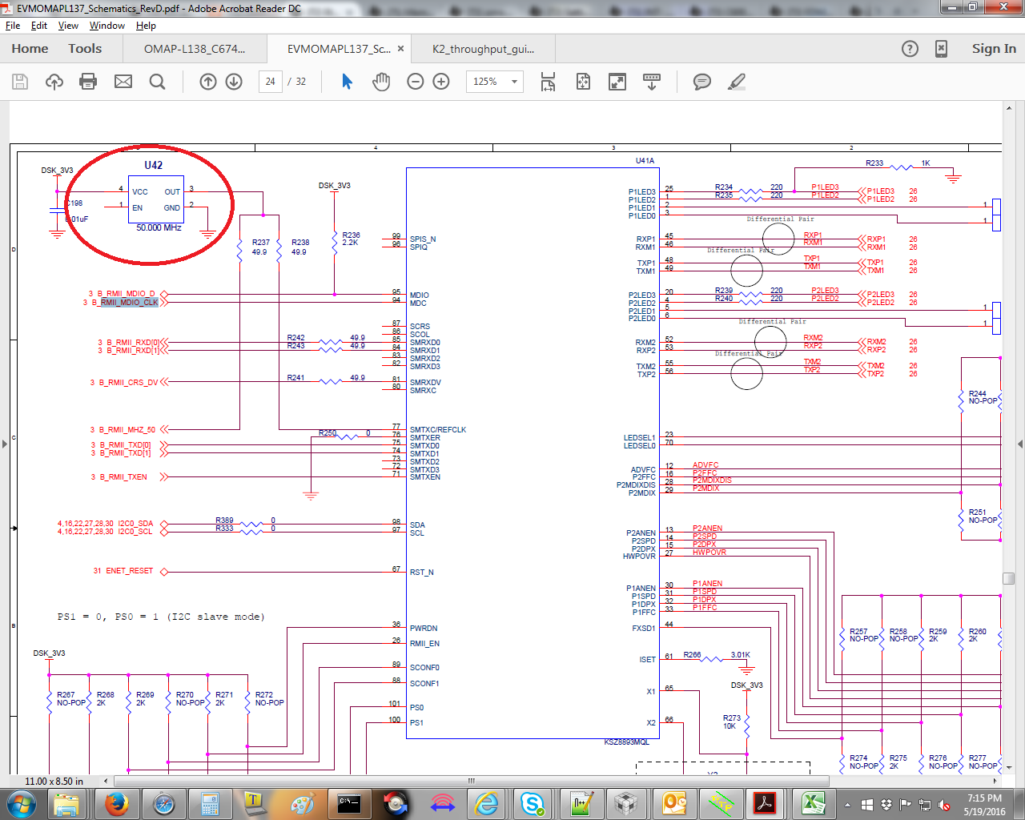
Task: Fit page to window width
Action: click(x=549, y=82)
